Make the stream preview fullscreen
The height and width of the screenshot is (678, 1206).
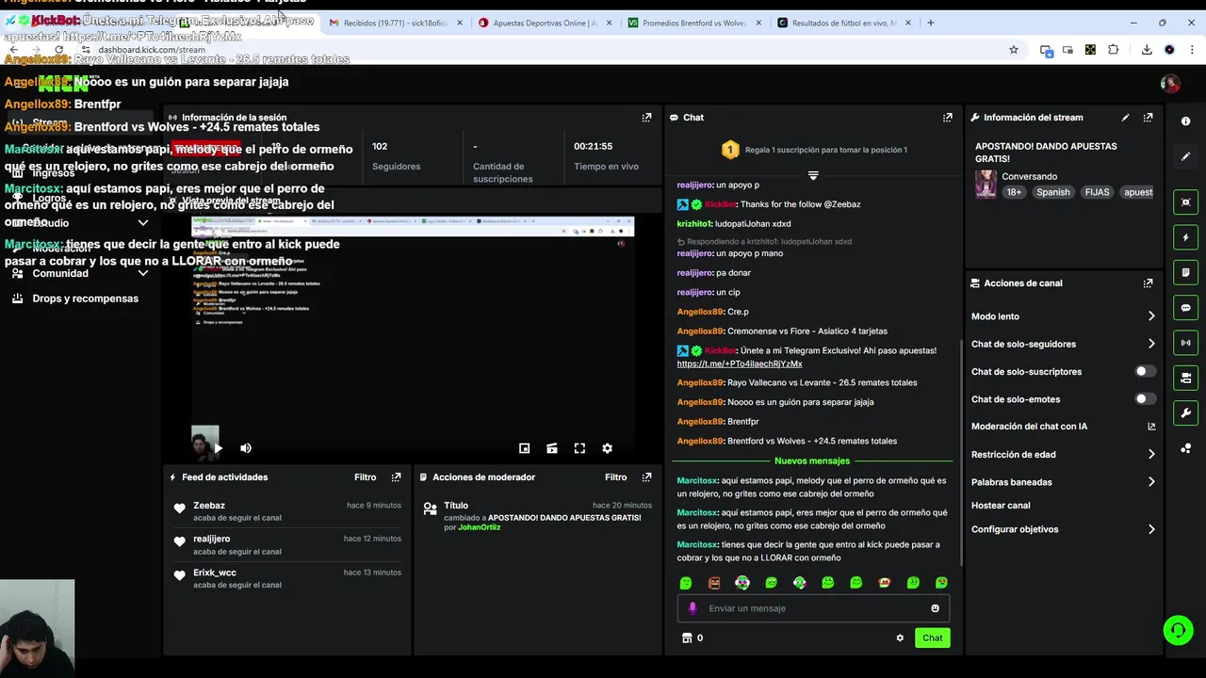point(579,448)
